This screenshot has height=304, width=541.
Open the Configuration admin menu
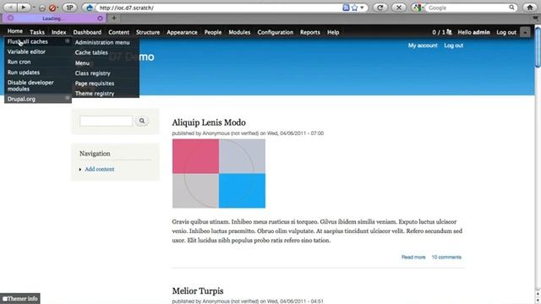[276, 32]
